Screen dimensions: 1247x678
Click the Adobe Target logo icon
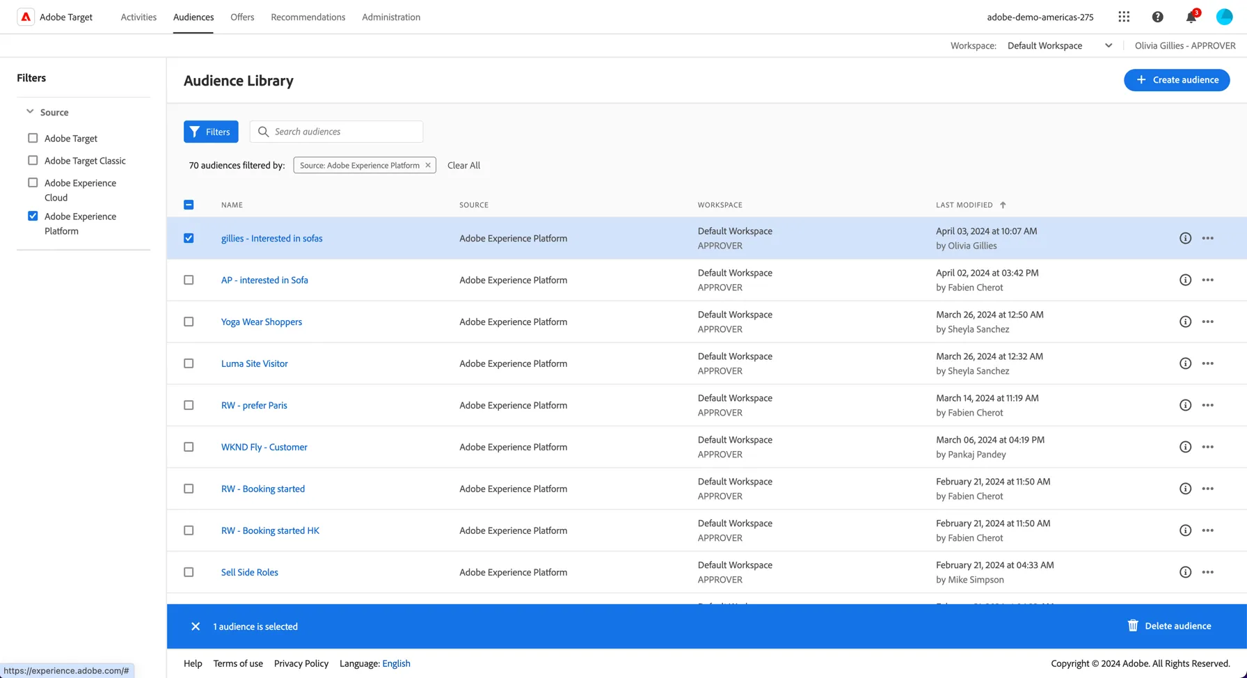point(26,17)
